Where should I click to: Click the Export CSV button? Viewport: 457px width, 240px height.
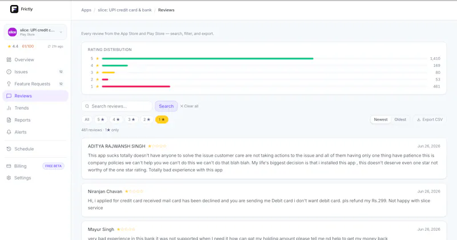430,119
